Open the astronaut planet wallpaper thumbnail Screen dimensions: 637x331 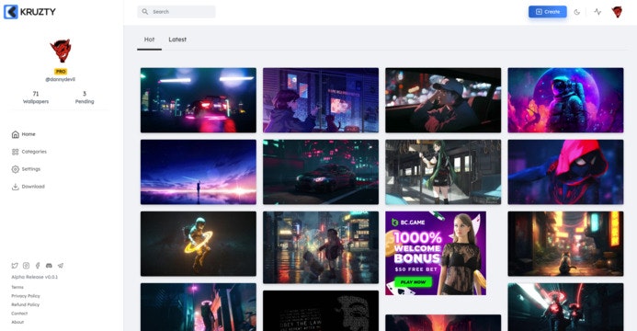[x=565, y=100]
